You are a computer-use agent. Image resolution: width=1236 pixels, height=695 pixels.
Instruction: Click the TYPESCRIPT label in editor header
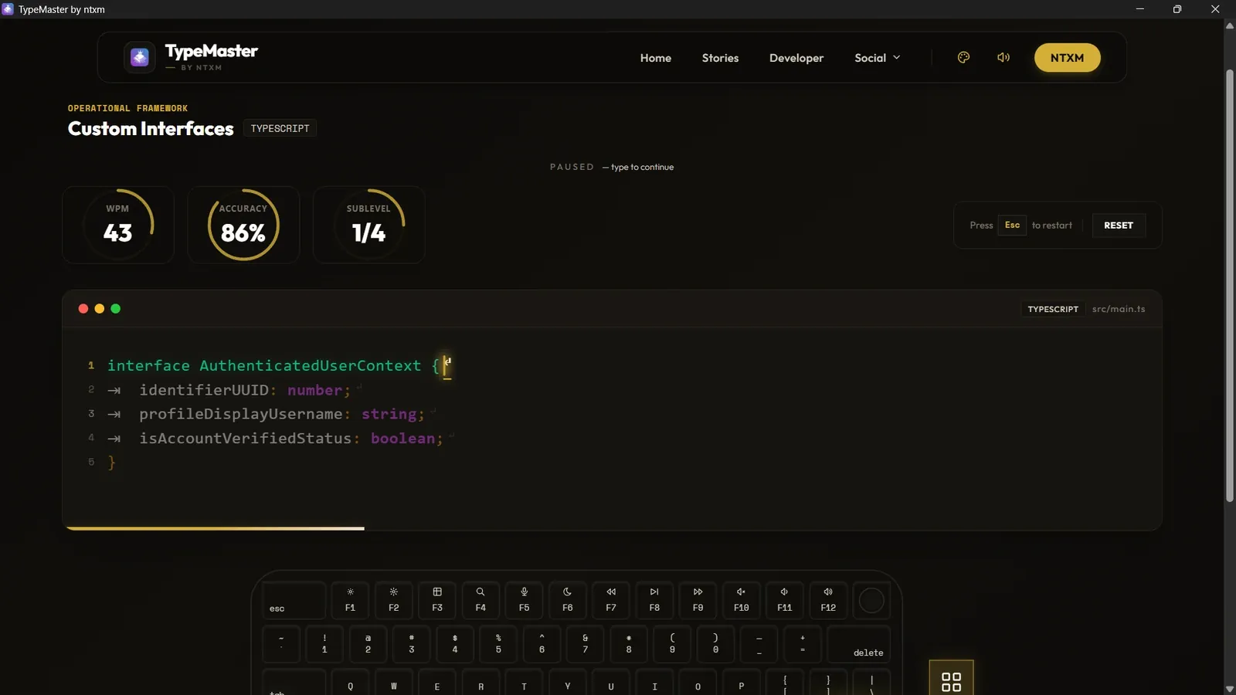tap(1052, 309)
